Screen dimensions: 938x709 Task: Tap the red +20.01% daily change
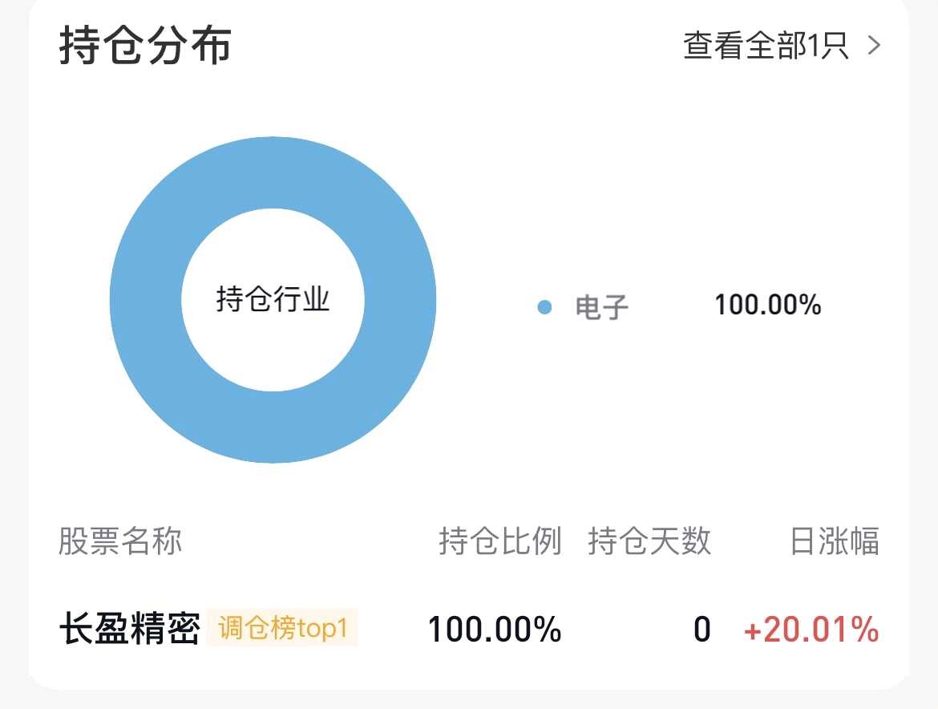pos(811,630)
